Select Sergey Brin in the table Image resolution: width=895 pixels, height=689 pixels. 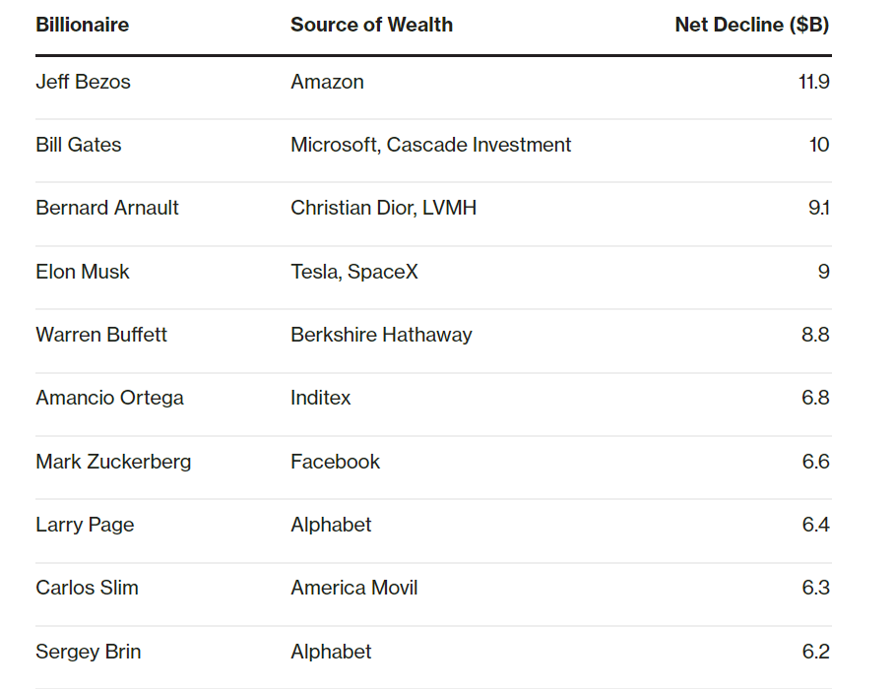coord(88,652)
